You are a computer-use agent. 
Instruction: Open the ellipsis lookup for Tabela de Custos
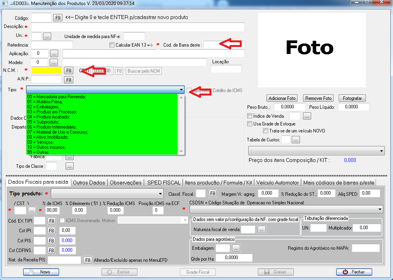296,140
